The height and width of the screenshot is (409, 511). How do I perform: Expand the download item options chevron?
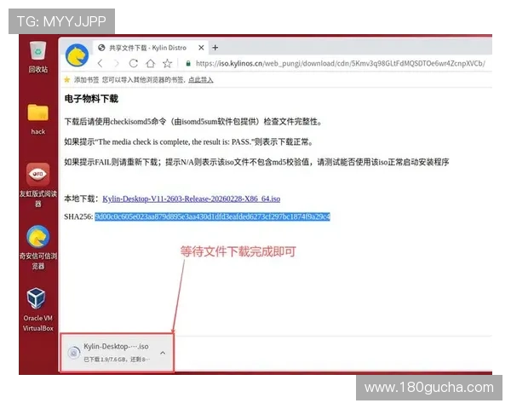pos(163,353)
